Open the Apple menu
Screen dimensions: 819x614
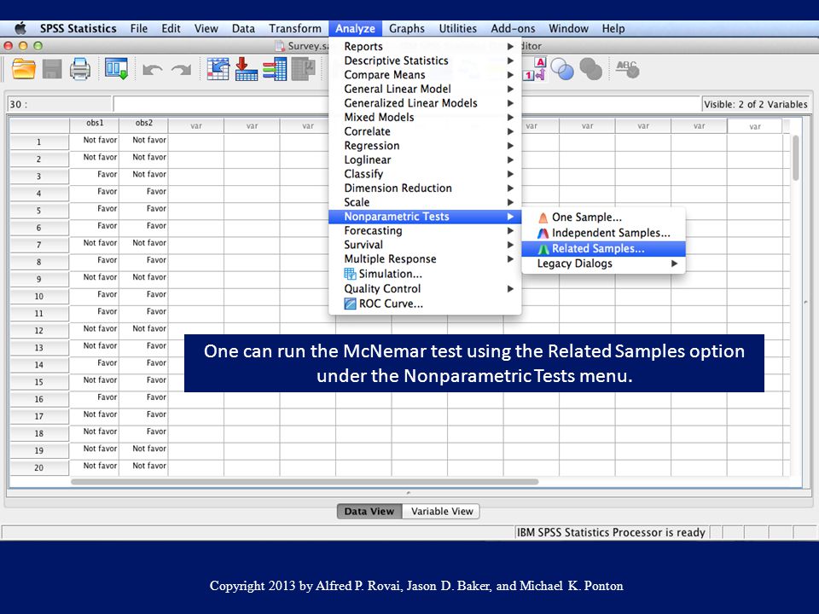pos(20,28)
